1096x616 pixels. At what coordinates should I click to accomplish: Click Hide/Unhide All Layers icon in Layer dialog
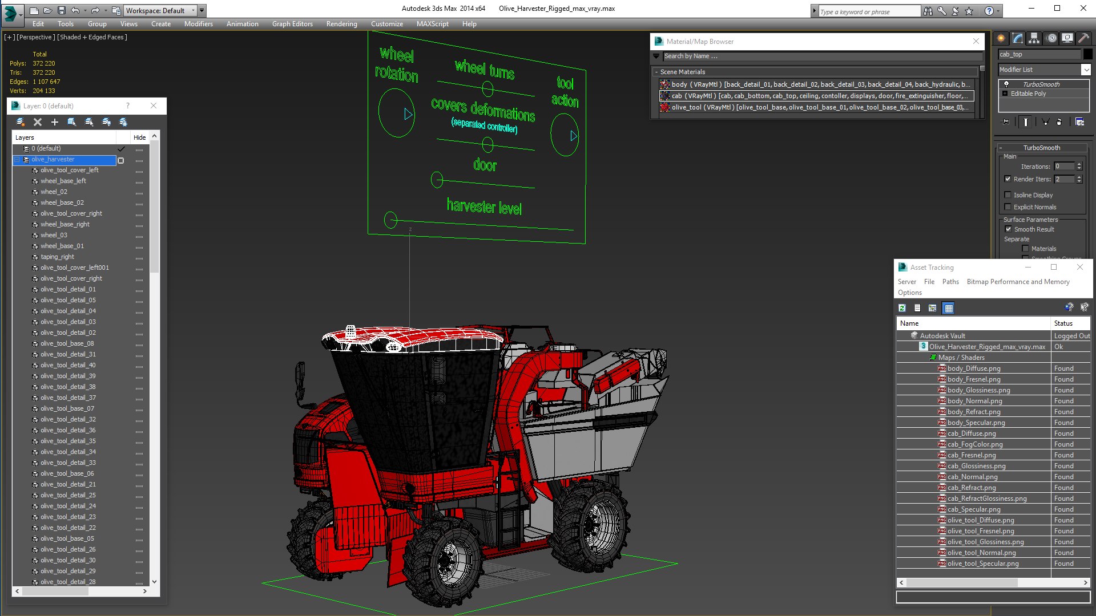[106, 122]
